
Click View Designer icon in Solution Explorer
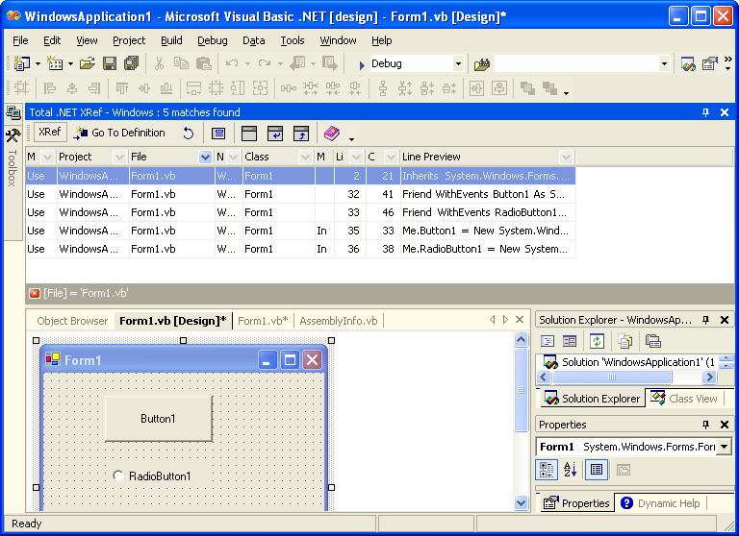(x=570, y=341)
